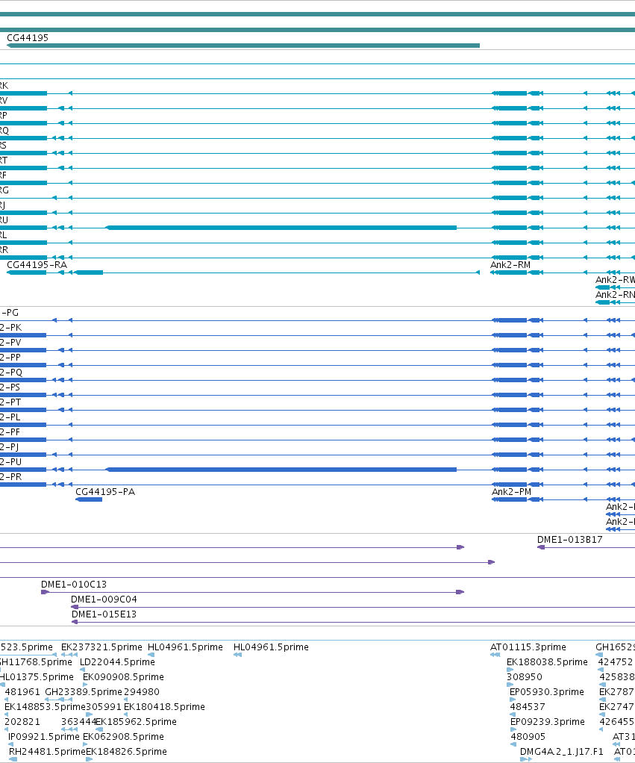Click the long exon in the RU transcript row
This screenshot has width=635, height=763.
(x=281, y=228)
